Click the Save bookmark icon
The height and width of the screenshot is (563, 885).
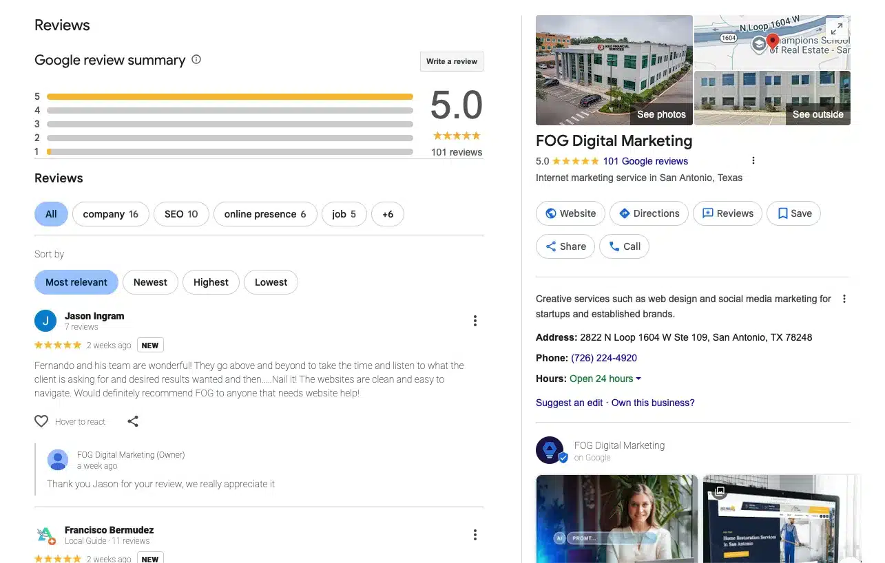pos(782,213)
